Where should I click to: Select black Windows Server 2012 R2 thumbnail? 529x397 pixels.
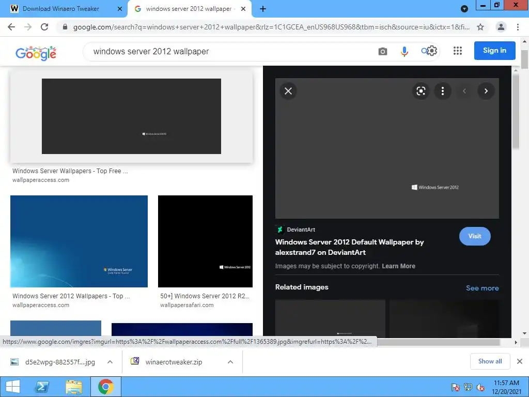[205, 241]
